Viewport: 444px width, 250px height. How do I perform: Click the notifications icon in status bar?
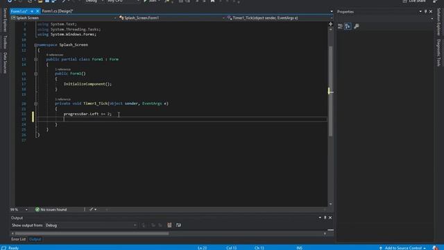pyautogui.click(x=435, y=248)
